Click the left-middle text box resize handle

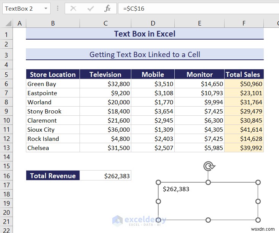point(158,201)
